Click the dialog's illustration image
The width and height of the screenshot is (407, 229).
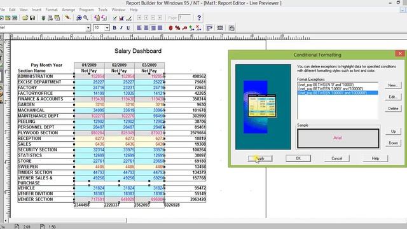click(263, 107)
